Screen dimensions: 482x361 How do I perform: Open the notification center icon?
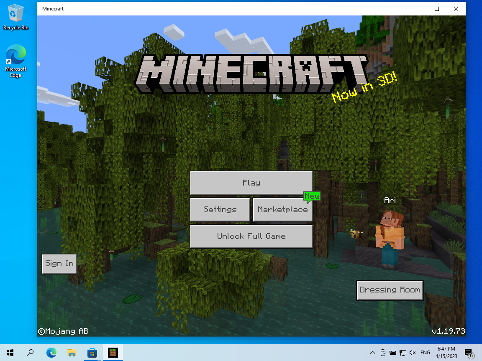[x=469, y=353]
